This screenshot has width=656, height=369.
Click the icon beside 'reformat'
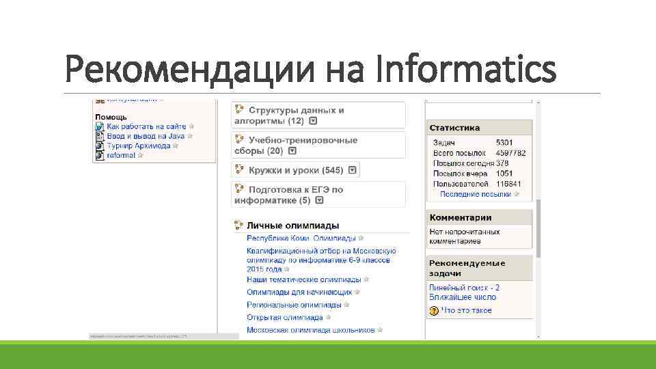coord(100,155)
